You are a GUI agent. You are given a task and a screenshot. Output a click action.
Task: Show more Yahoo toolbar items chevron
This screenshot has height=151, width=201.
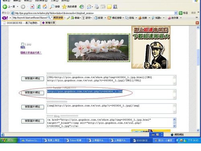click(197, 17)
